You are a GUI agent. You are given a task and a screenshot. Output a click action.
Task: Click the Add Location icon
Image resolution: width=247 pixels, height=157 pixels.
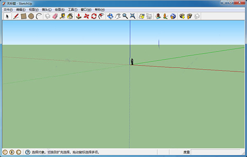[x=142, y=16]
